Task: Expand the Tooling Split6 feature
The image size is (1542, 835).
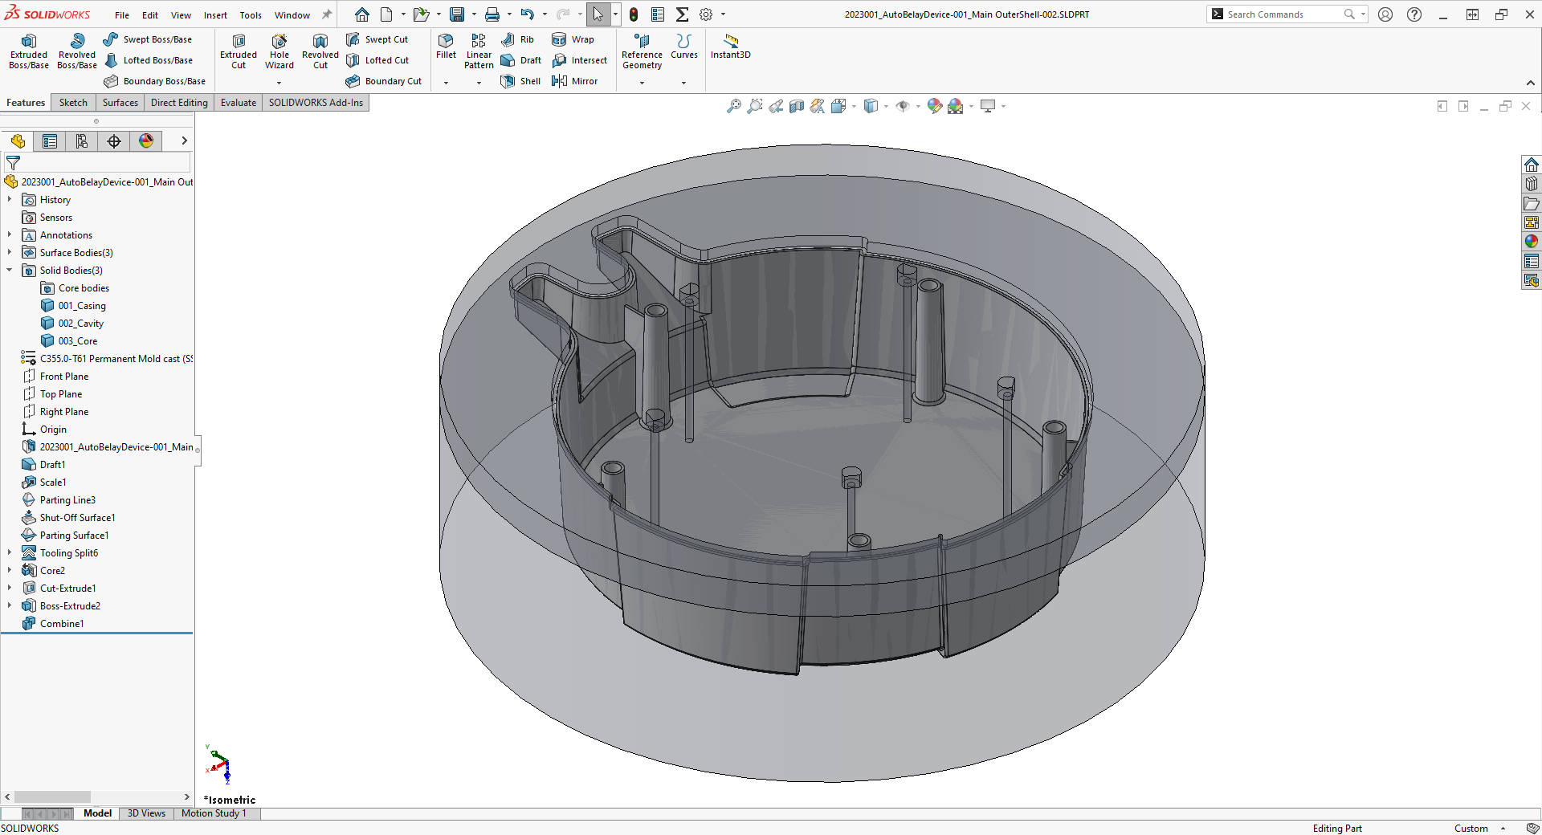Action: point(10,552)
